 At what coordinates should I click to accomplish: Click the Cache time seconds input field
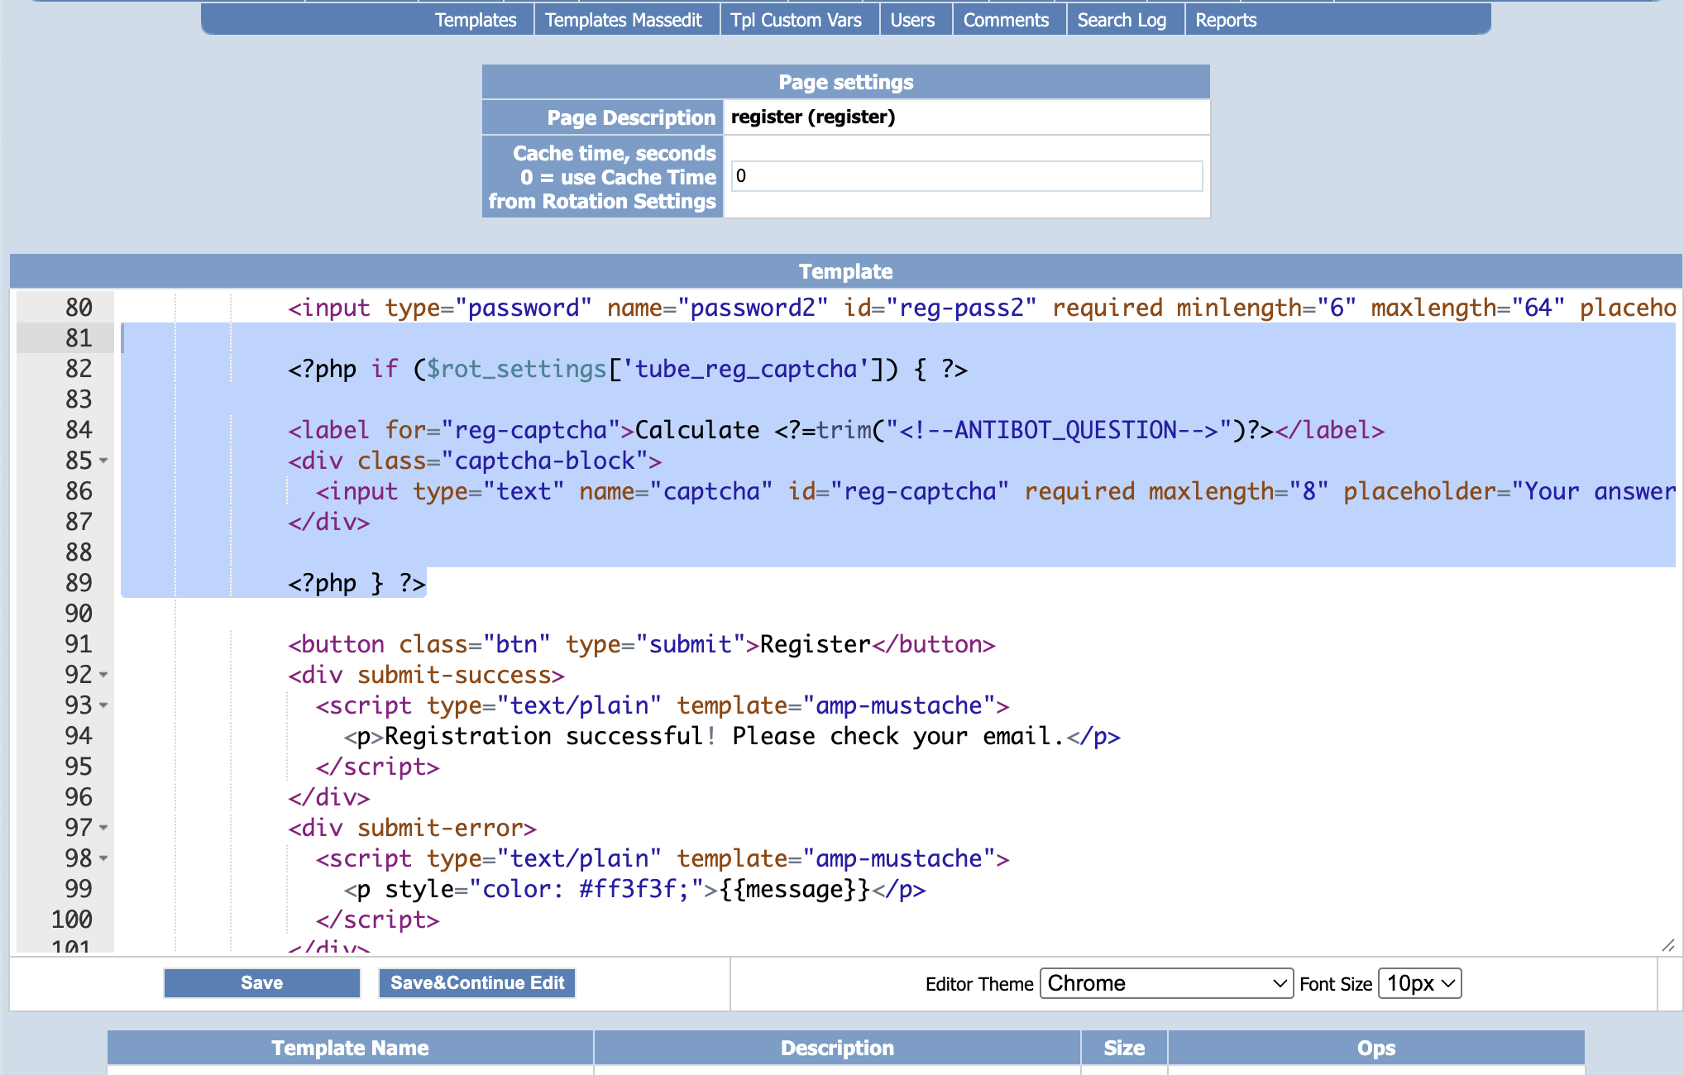967,176
